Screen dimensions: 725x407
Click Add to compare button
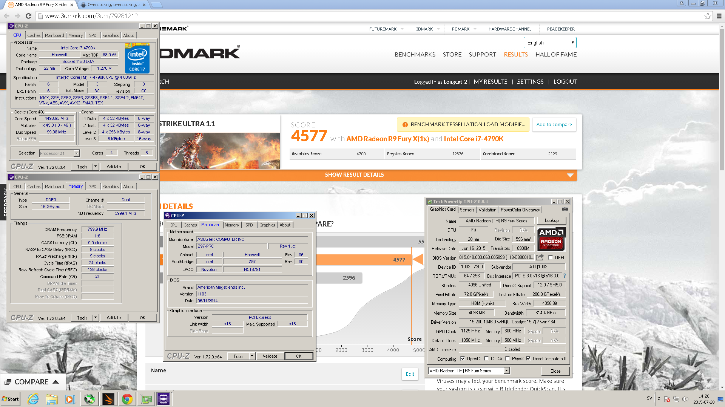click(554, 125)
